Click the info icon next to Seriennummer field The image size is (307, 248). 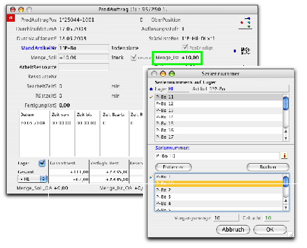[285, 156]
